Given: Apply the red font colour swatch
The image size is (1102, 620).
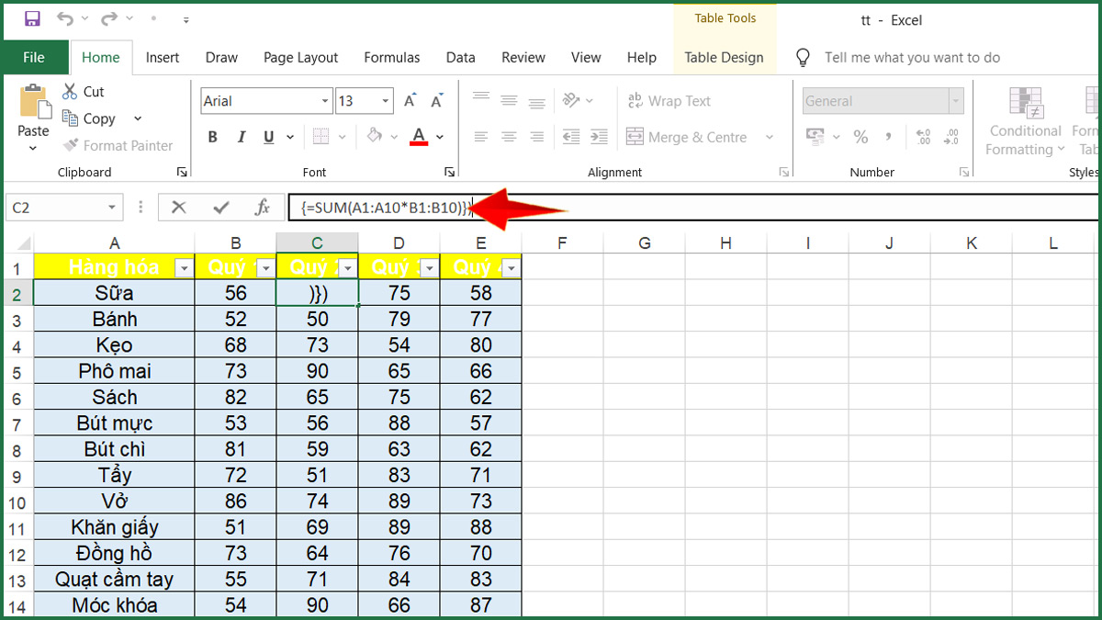Looking at the screenshot, I should (x=419, y=138).
